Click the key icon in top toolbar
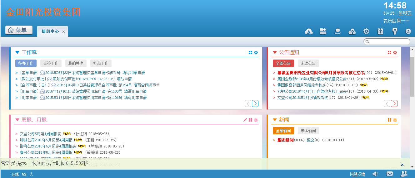The height and width of the screenshot is (178, 415). pyautogui.click(x=395, y=31)
